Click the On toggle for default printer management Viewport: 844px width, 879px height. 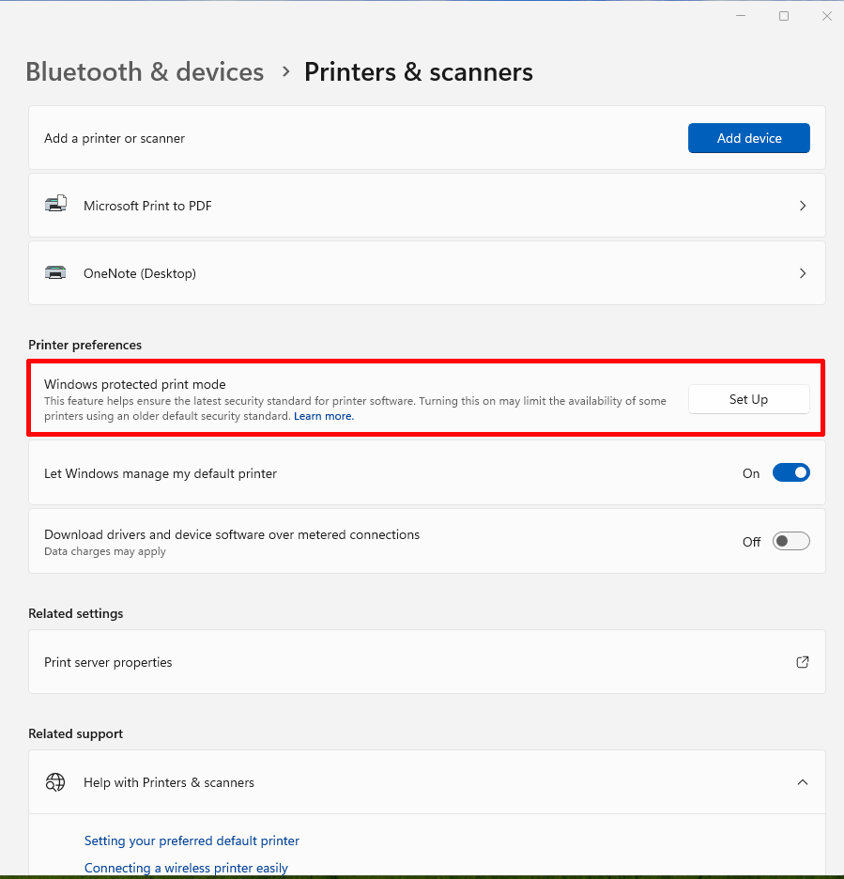click(x=790, y=472)
